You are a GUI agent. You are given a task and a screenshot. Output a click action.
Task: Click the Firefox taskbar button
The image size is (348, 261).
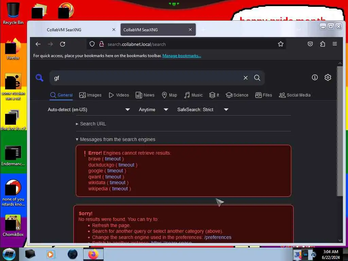pyautogui.click(x=93, y=254)
